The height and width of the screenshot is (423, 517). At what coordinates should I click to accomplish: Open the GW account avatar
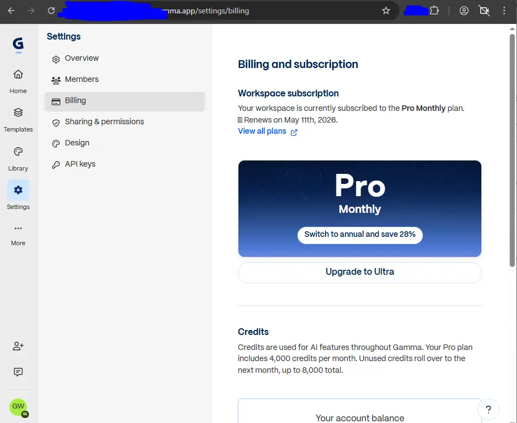(18, 407)
